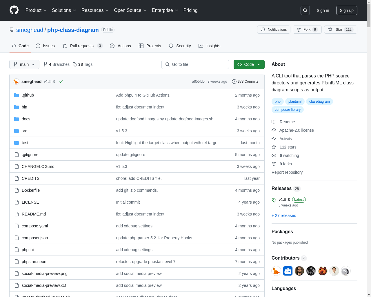Image resolution: width=371 pixels, height=297 pixels.
Task: Open the red bear contributor avatar
Action: 323,271
